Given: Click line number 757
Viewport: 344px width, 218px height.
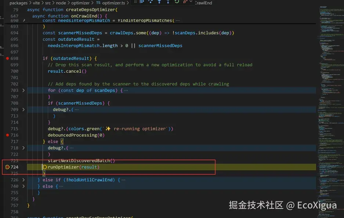Looking at the screenshot, I should [14, 206].
